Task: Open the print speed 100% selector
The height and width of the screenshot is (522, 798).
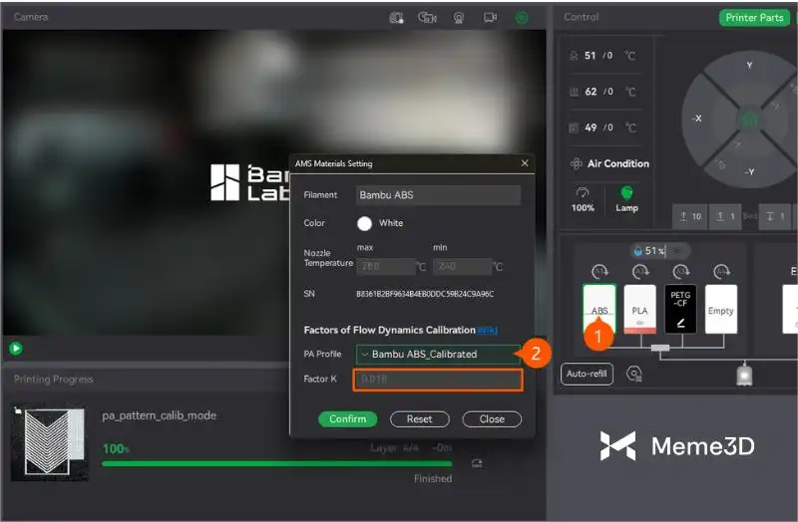Action: point(583,196)
